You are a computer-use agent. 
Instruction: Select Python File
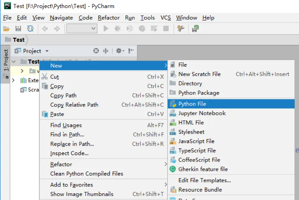pyautogui.click(x=231, y=104)
